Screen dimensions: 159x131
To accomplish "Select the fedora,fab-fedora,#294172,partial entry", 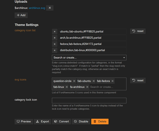I will 92,44.
